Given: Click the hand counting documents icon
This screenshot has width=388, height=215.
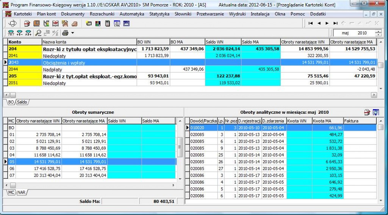Looking at the screenshot, I should tap(65, 24).
